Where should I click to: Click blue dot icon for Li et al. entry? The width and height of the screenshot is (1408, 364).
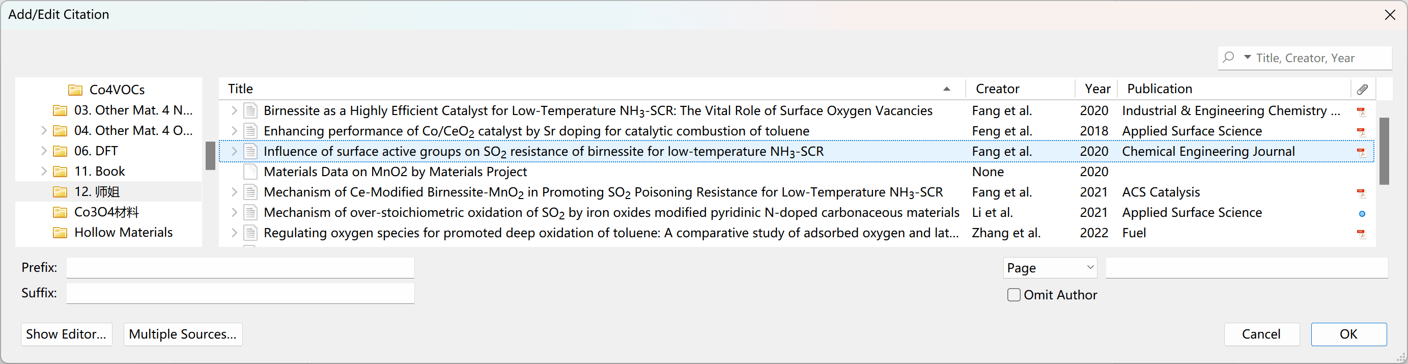pyautogui.click(x=1362, y=214)
